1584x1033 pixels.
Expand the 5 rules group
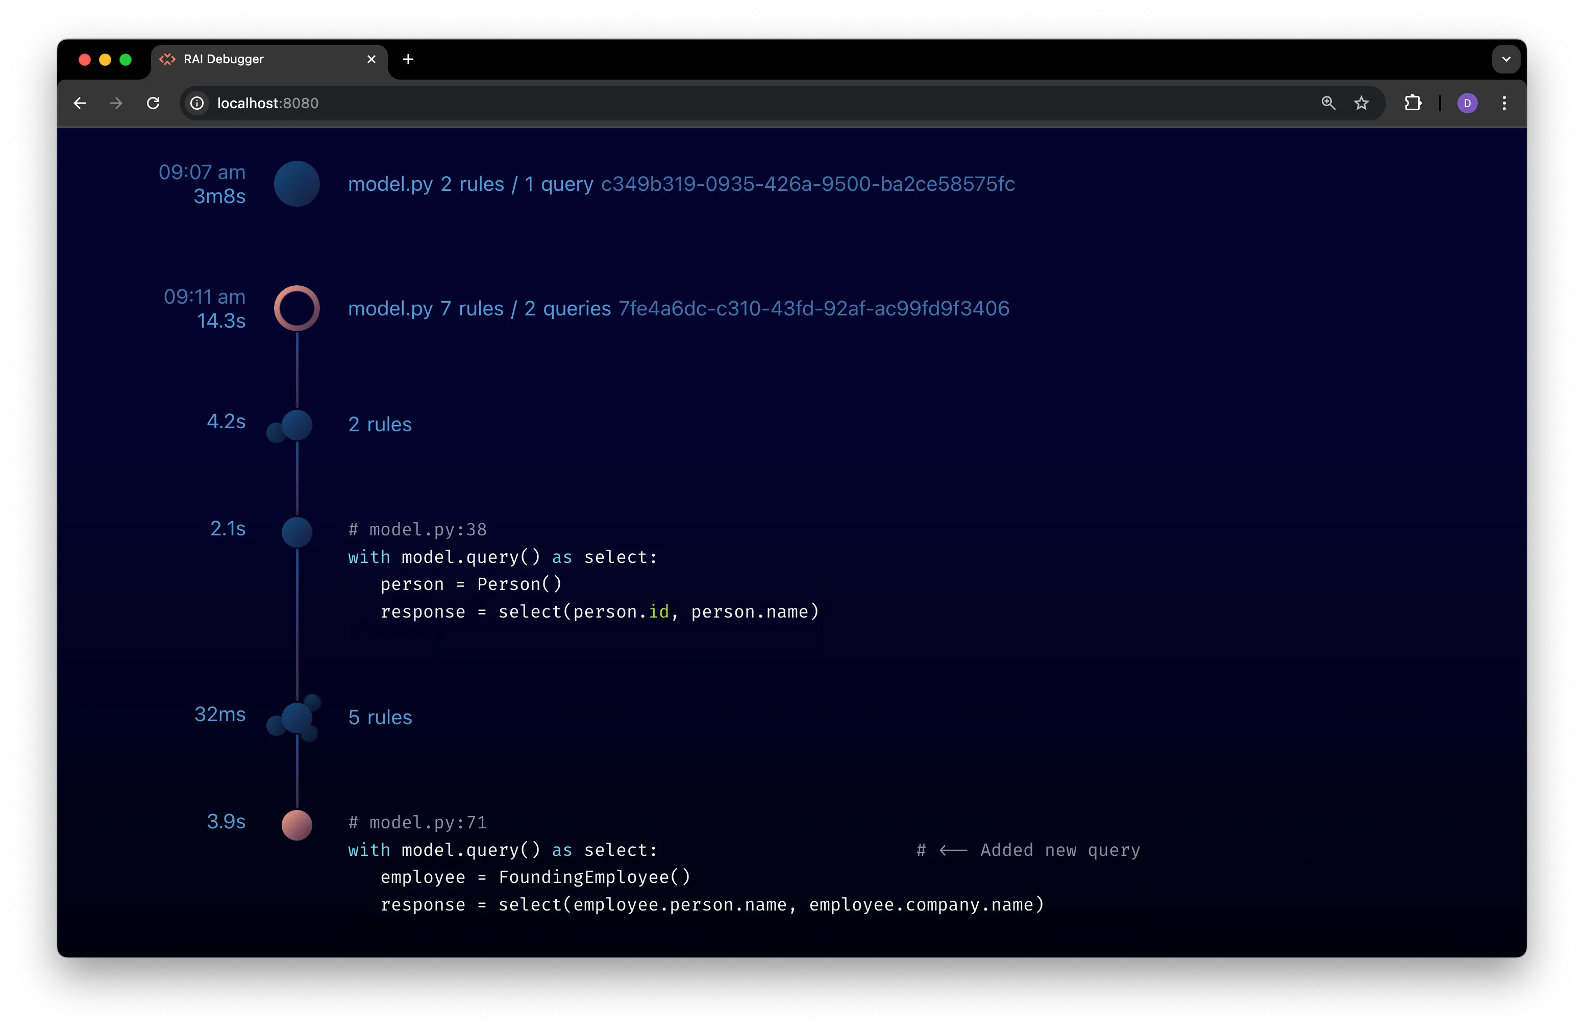click(380, 718)
